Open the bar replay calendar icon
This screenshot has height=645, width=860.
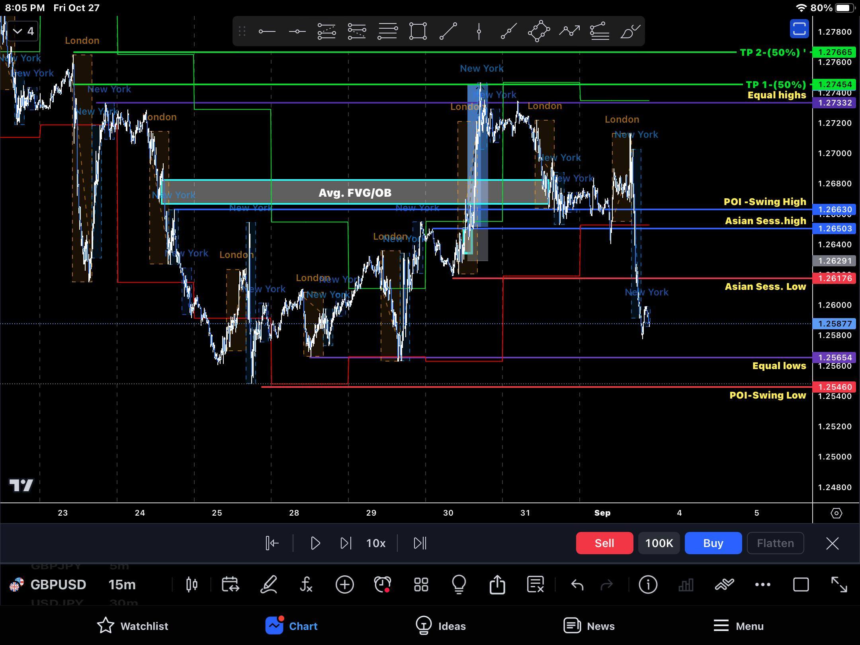(x=230, y=584)
